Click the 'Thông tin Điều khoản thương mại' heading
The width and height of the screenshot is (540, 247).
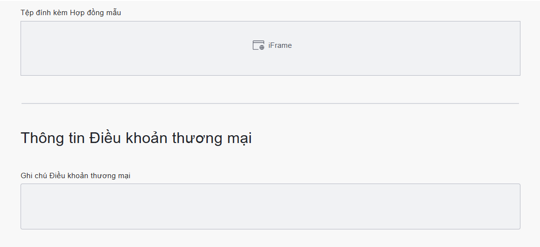136,138
